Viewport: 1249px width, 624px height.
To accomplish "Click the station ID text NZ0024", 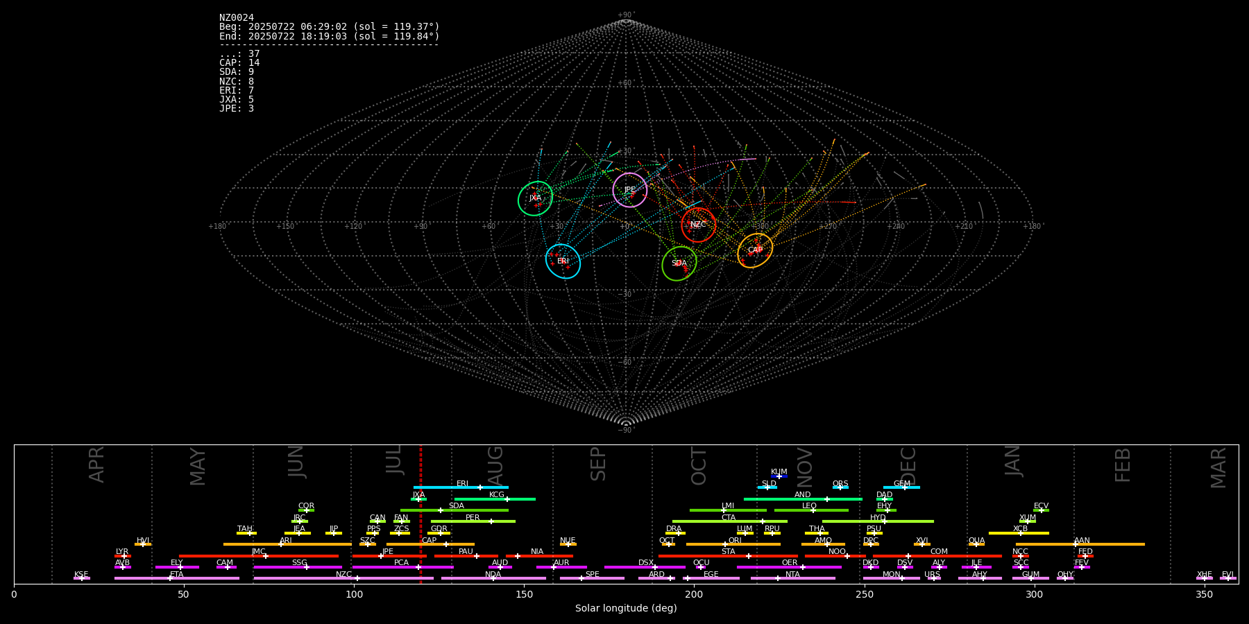I will 237,18.
